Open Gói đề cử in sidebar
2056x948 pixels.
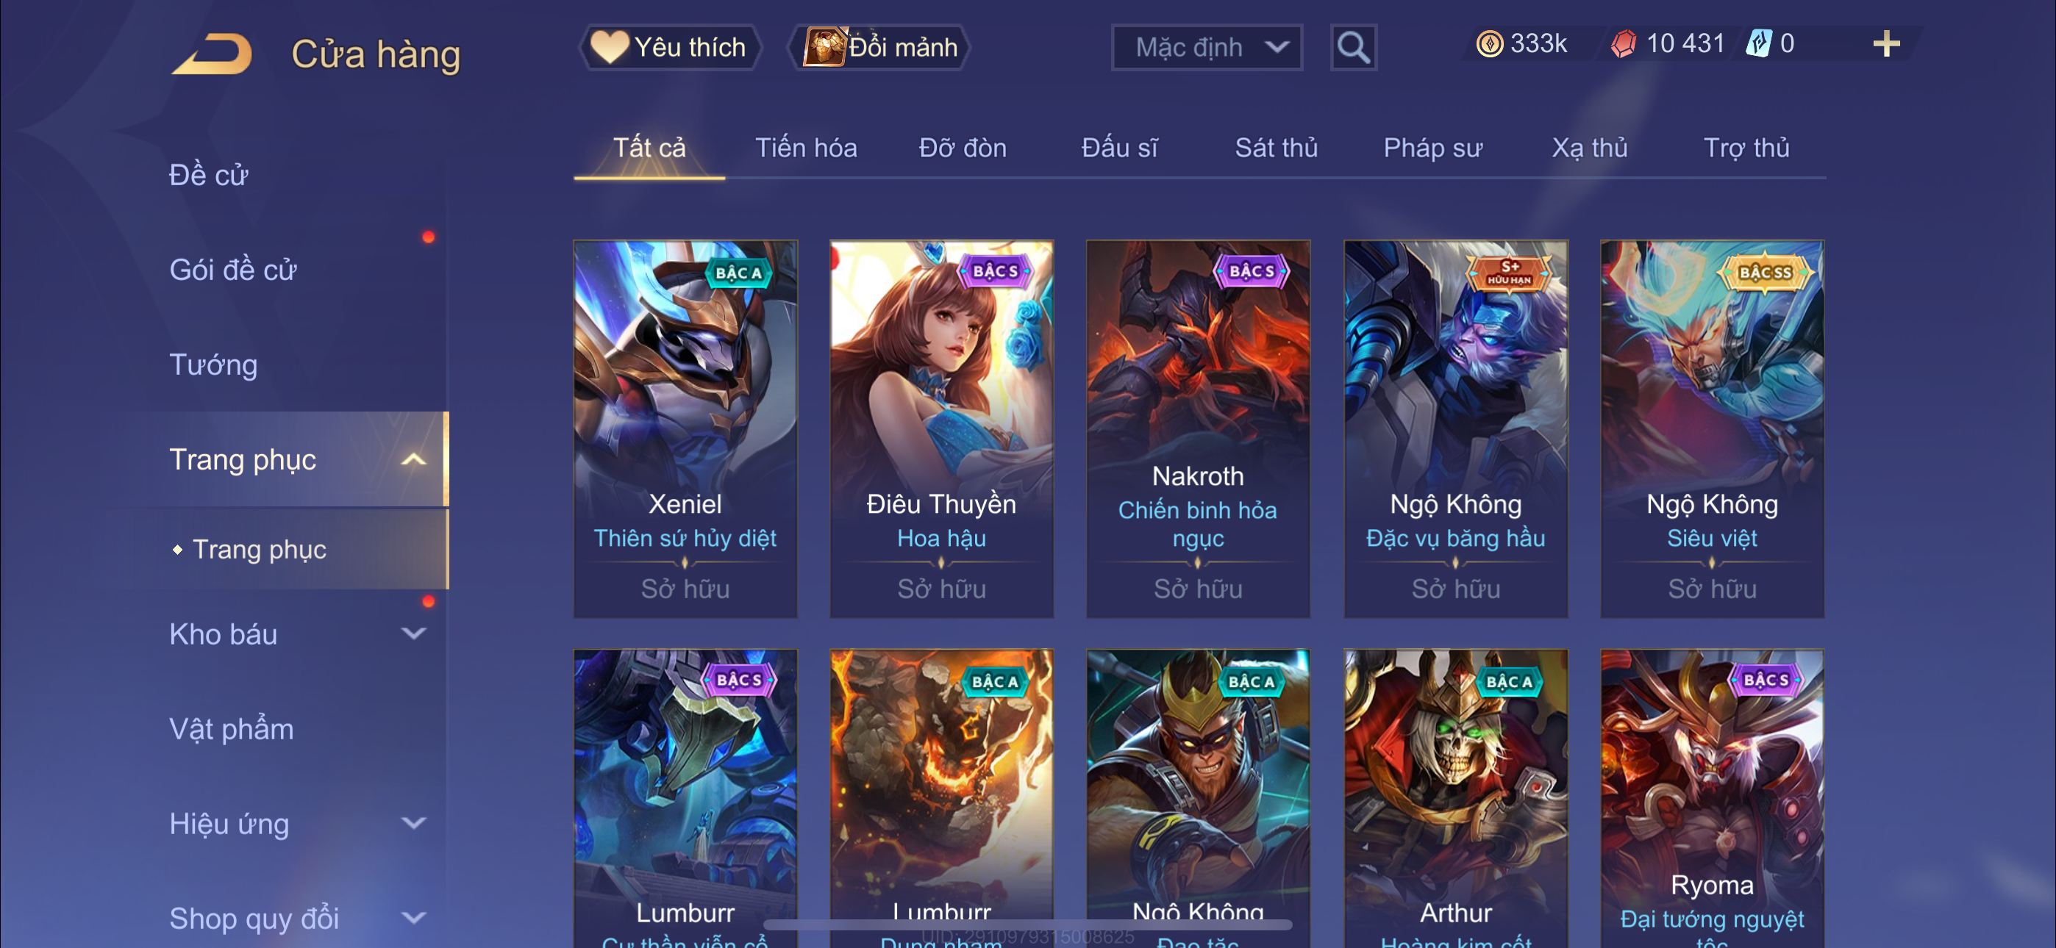(x=233, y=270)
